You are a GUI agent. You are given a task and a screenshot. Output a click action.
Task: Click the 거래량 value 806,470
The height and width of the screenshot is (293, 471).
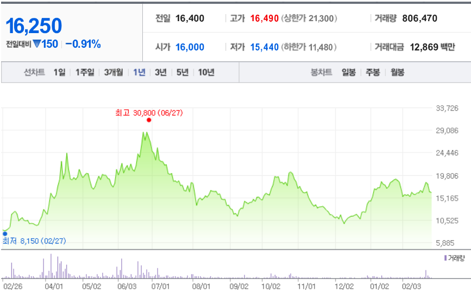(x=419, y=18)
